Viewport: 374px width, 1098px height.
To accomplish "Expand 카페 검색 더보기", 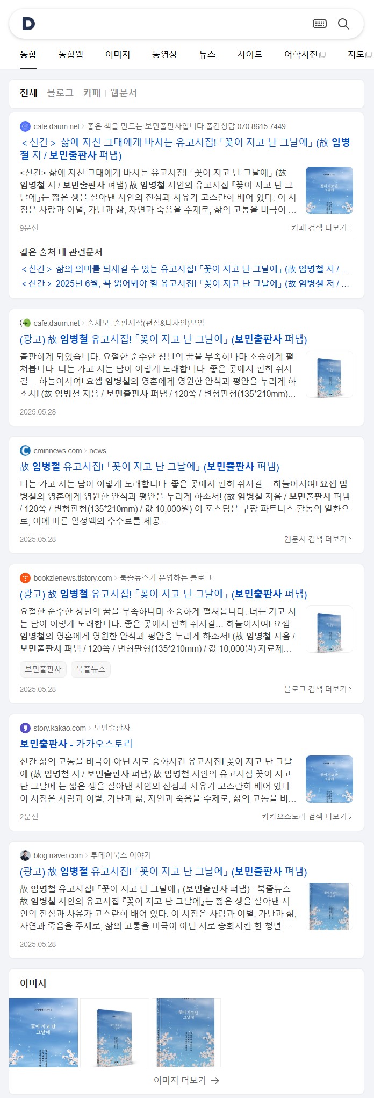I will (322, 228).
